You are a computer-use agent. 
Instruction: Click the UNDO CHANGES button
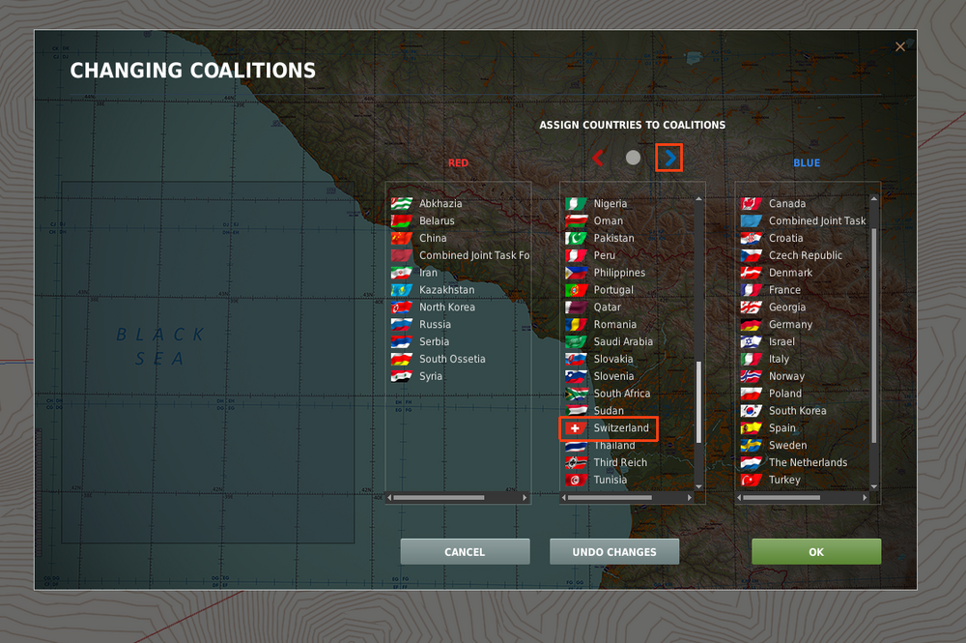614,552
